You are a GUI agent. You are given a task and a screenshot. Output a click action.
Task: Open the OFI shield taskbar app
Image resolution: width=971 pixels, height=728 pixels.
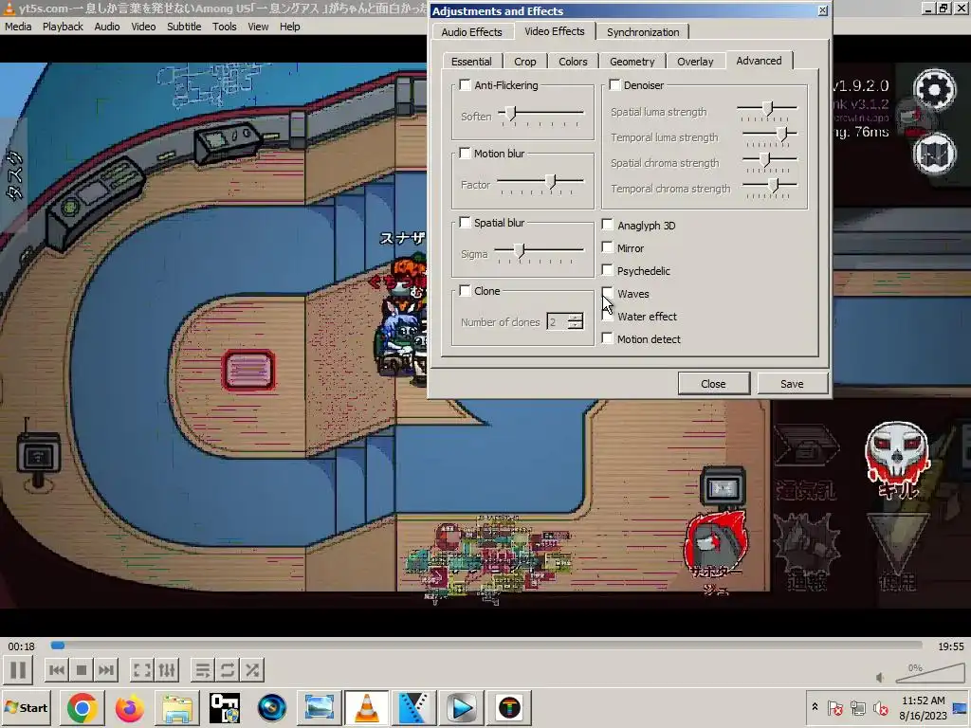(x=224, y=707)
